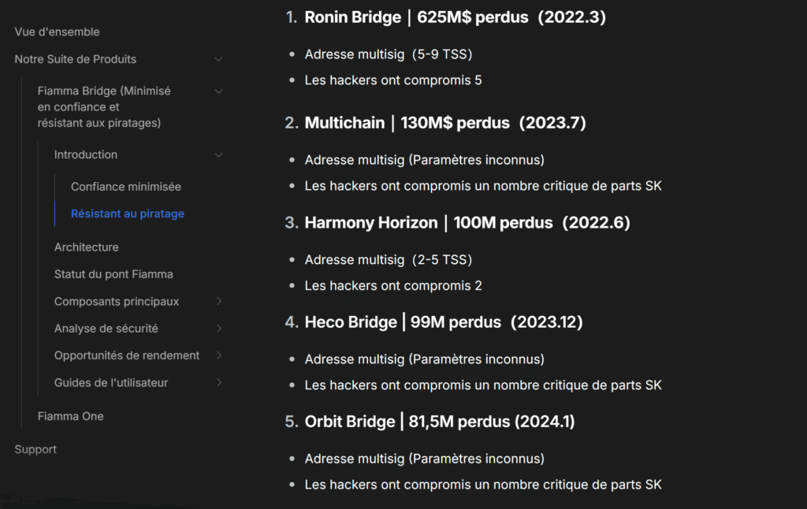Select Introduction in the sidebar
This screenshot has width=807, height=509.
86,155
